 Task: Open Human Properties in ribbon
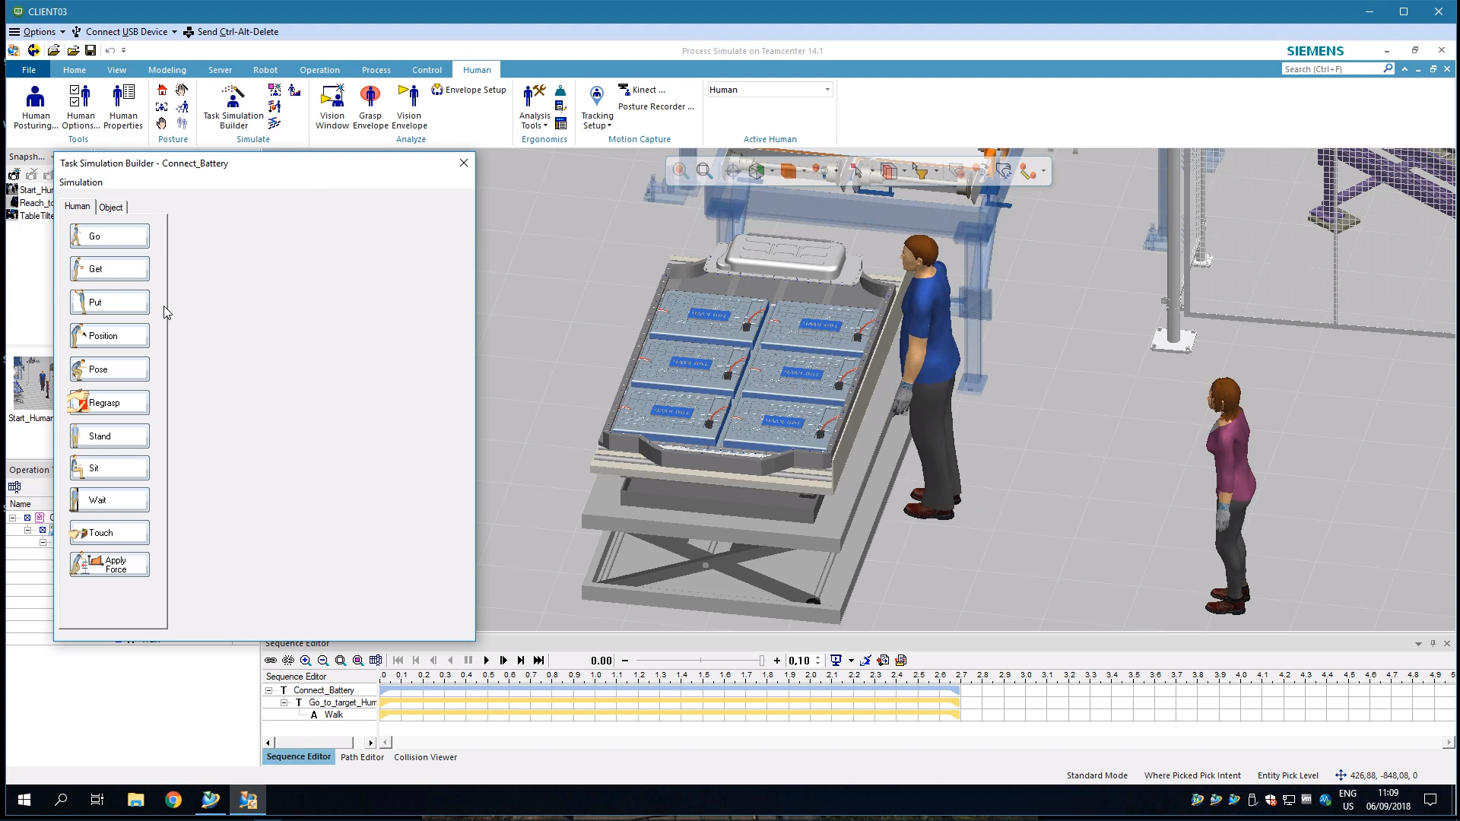pos(123,106)
